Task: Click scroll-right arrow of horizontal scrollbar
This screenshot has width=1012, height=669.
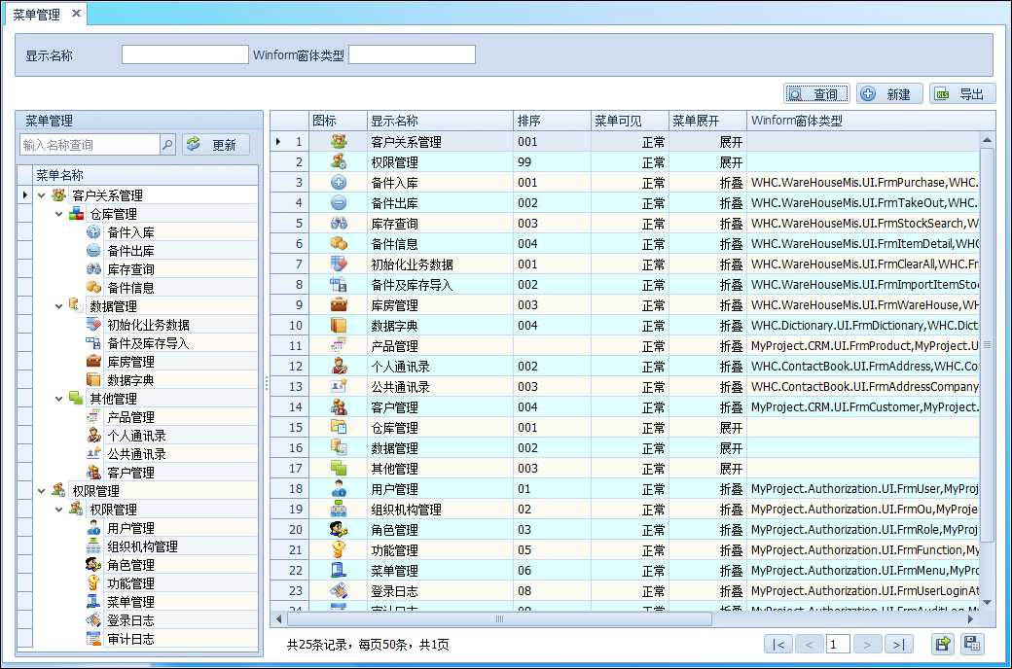Action: click(x=971, y=618)
